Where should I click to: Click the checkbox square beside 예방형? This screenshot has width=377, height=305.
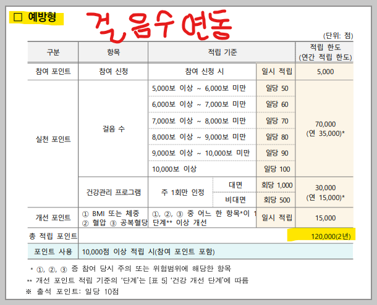tap(18, 17)
